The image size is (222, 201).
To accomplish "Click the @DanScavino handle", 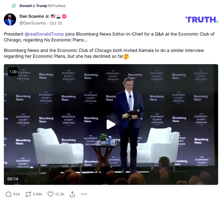I will (x=33, y=23).
